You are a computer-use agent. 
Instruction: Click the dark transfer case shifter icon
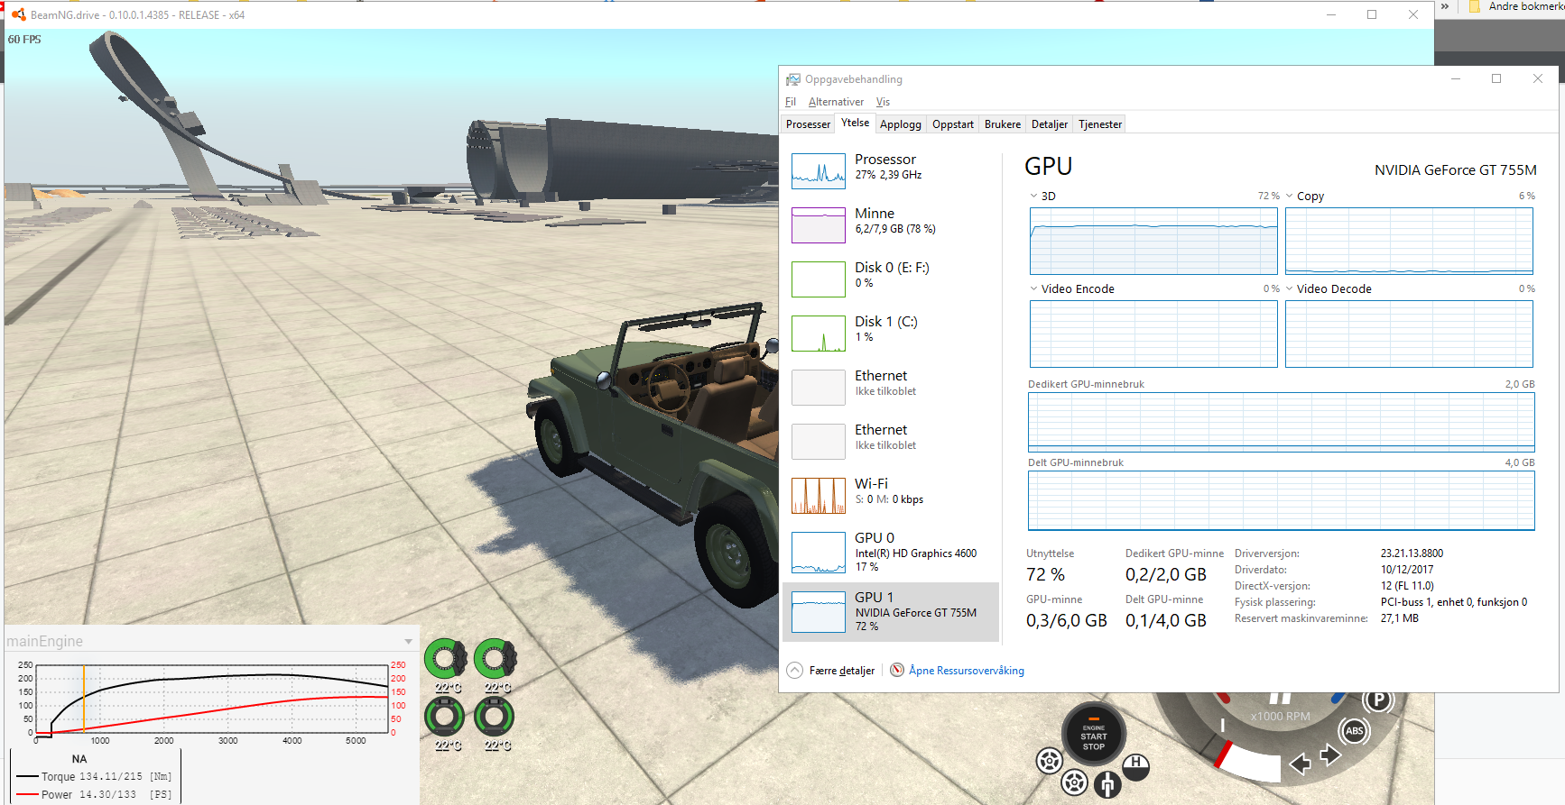coord(1107,784)
